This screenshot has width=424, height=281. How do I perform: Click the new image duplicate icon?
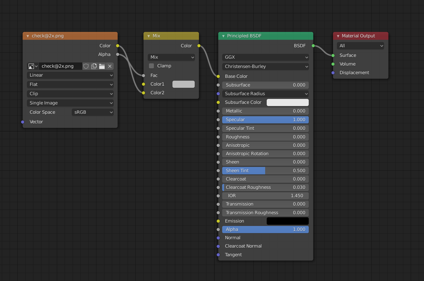[94, 66]
